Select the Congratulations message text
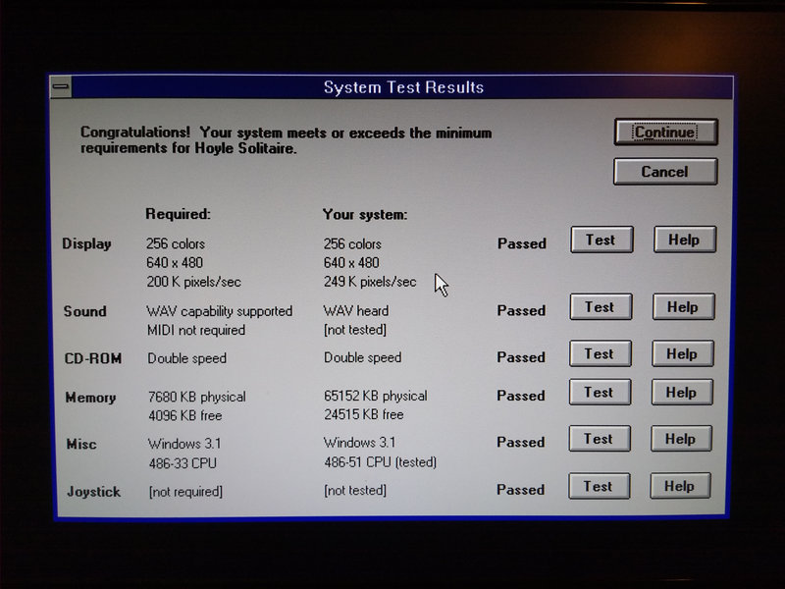The height and width of the screenshot is (589, 785). [x=286, y=140]
